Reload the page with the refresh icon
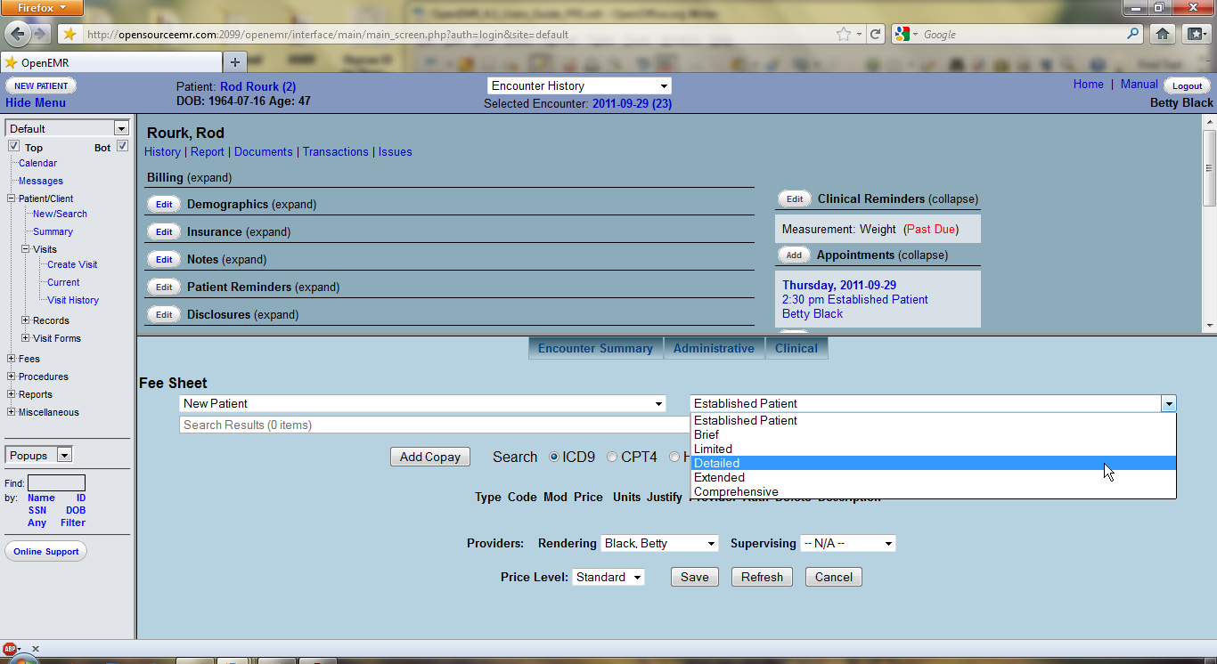1217x664 pixels. 876,34
